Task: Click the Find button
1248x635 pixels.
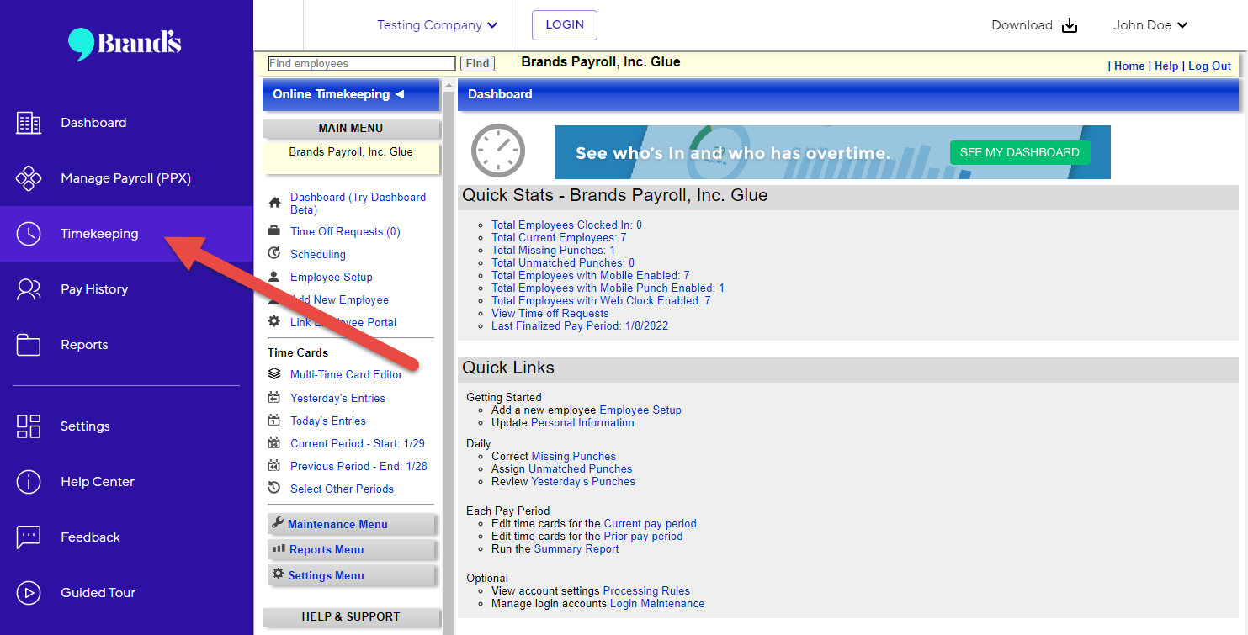Action: (477, 63)
